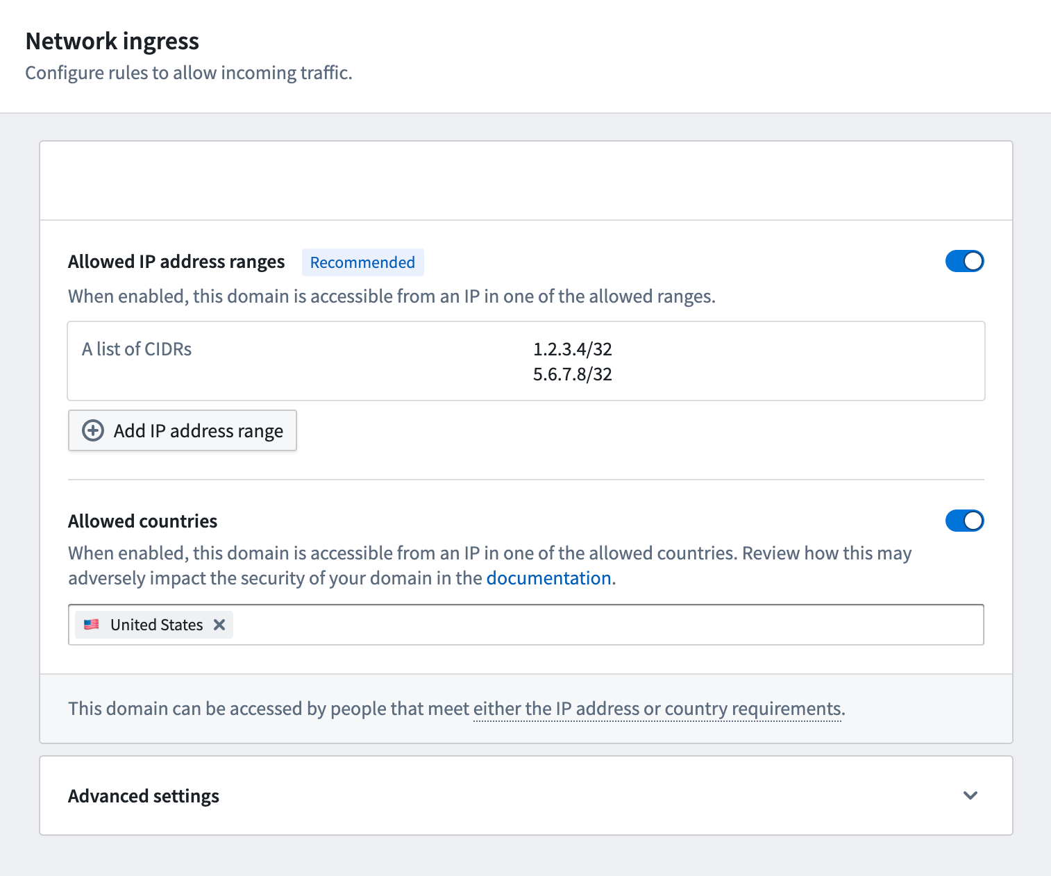This screenshot has width=1051, height=876.
Task: Click the A list of CIDRs label
Action: coord(137,349)
